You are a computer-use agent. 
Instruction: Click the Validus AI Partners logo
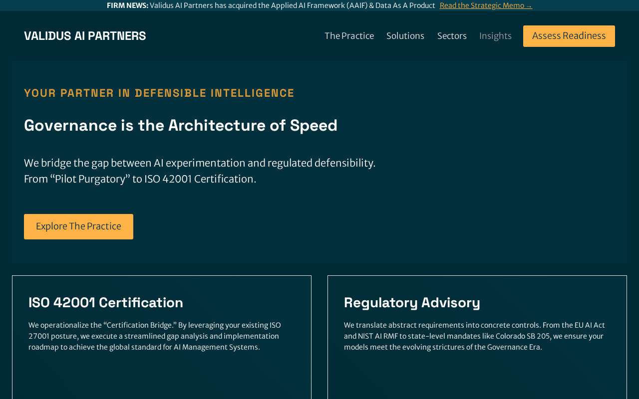(x=85, y=36)
